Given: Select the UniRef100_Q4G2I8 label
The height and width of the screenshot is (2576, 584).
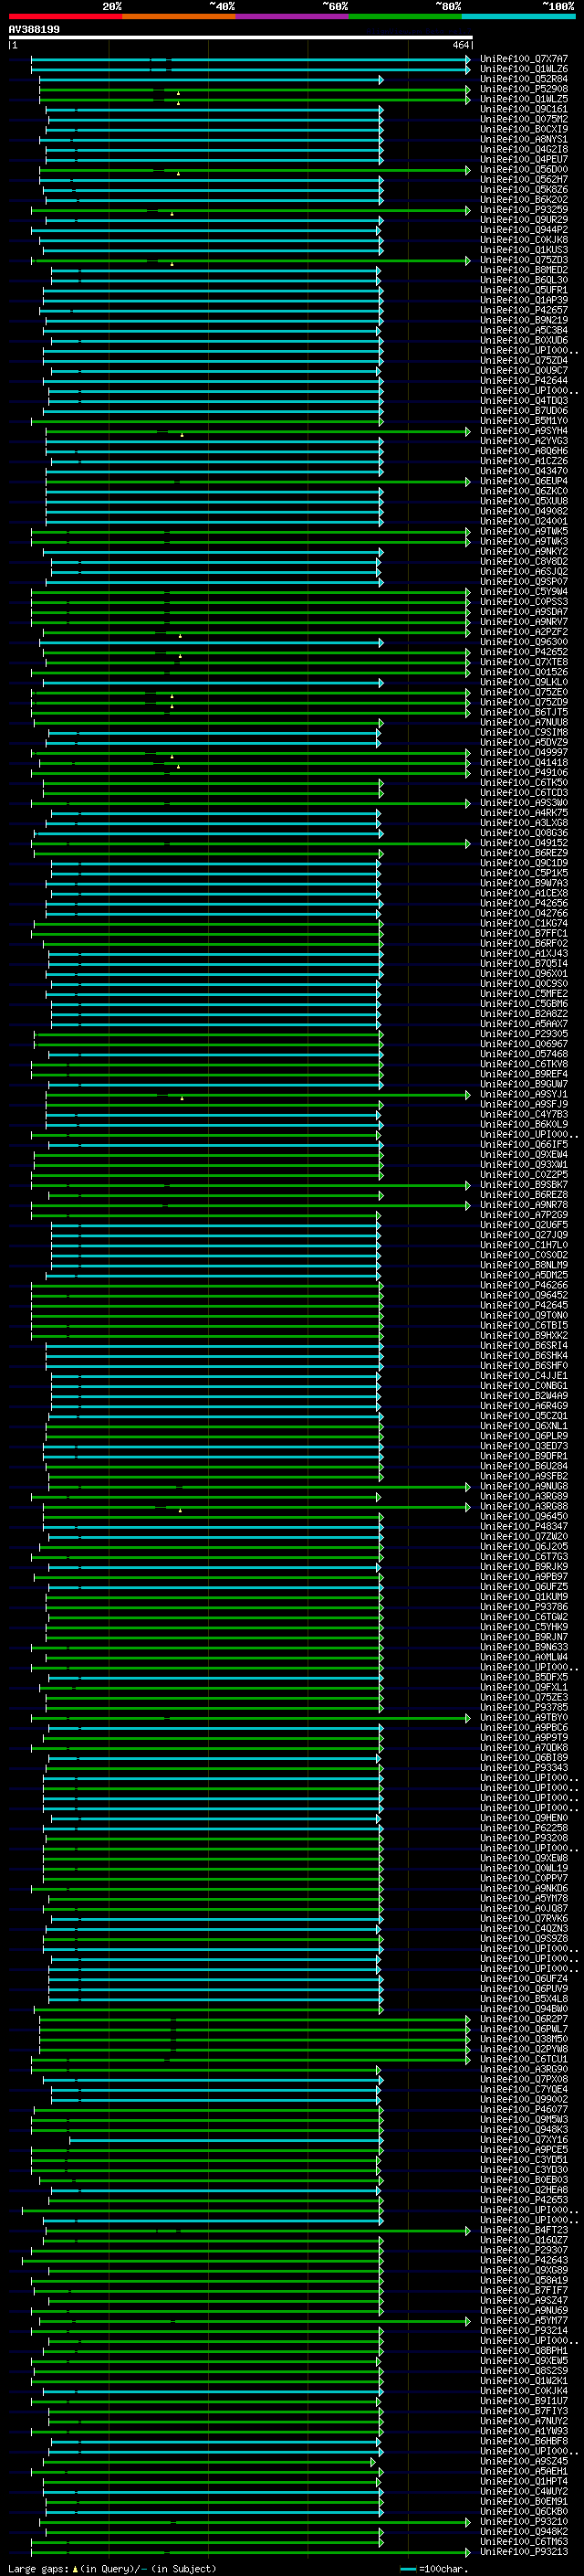Looking at the screenshot, I should pos(524,149).
